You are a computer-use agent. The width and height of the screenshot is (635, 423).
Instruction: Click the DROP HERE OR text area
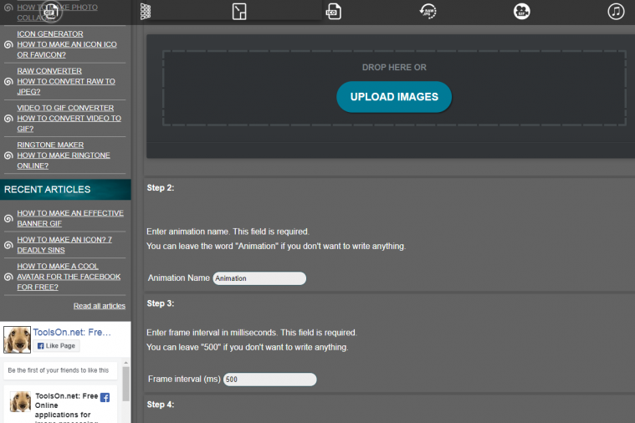[394, 67]
